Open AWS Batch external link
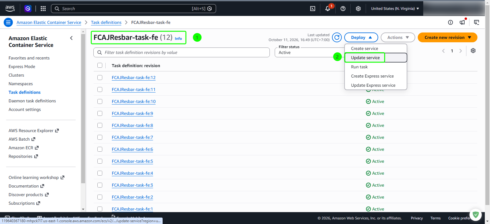This screenshot has width=490, height=224. click(22, 139)
